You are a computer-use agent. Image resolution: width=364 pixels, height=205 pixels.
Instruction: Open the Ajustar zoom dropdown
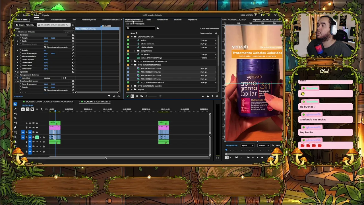[x=247, y=145]
